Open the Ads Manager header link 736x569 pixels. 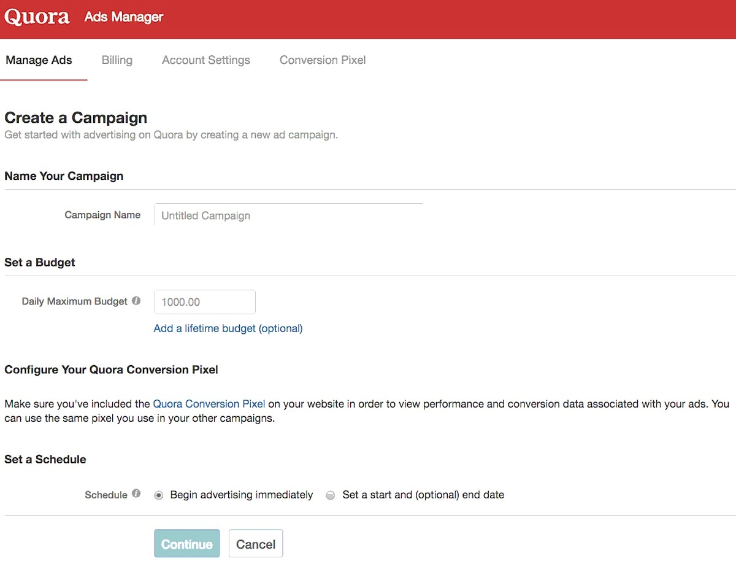(x=123, y=17)
